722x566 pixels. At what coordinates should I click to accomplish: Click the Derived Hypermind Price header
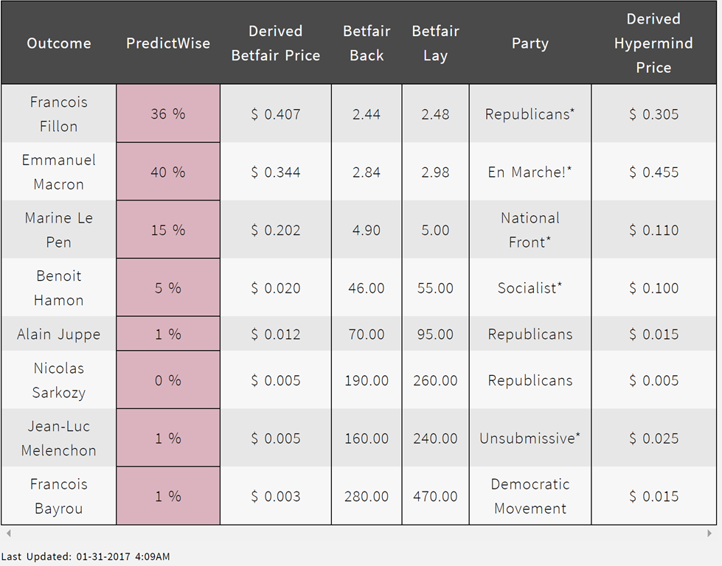click(653, 43)
